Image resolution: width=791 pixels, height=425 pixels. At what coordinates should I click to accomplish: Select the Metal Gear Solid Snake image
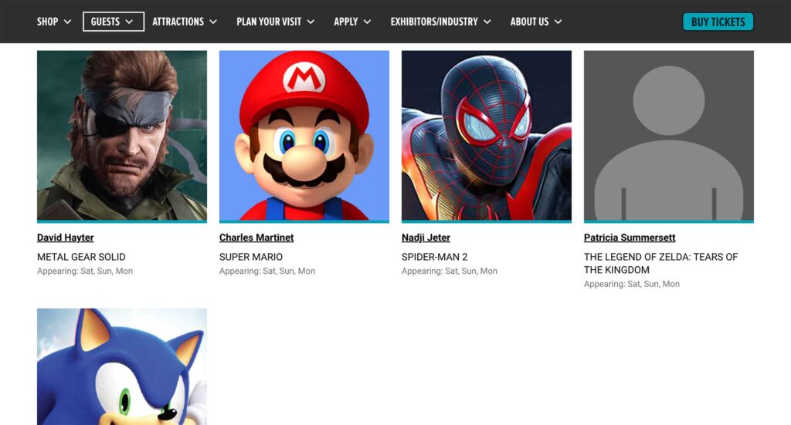[122, 136]
